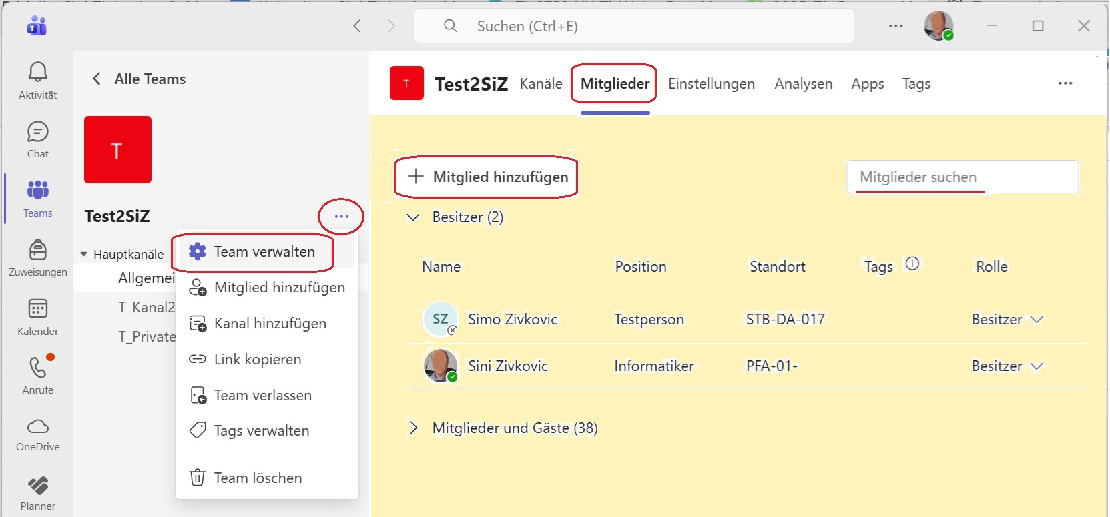Click the three dots next to Test2SiZ
This screenshot has height=517, width=1110.
[x=341, y=217]
